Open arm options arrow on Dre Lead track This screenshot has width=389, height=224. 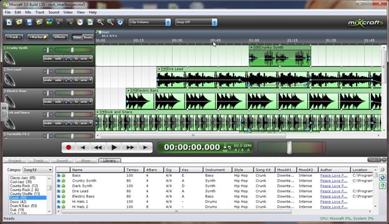90,80
